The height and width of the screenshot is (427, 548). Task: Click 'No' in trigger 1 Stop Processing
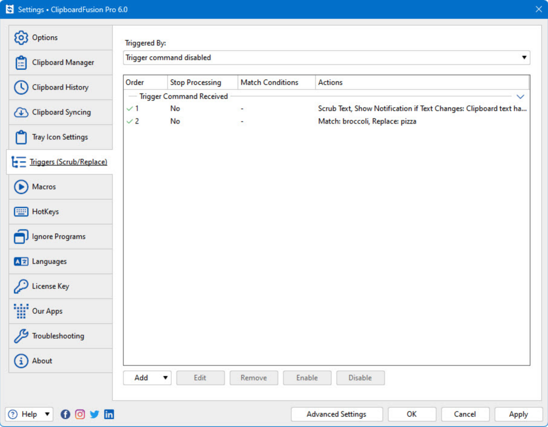pyautogui.click(x=175, y=109)
